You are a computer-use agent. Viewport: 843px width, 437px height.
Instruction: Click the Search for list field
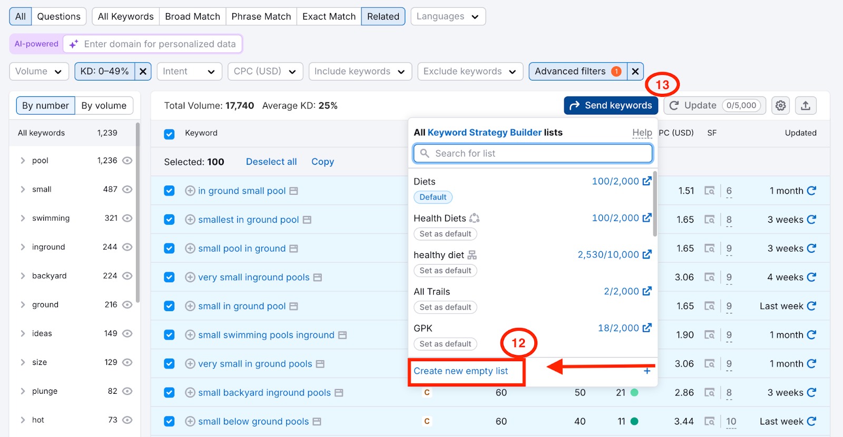click(x=533, y=153)
